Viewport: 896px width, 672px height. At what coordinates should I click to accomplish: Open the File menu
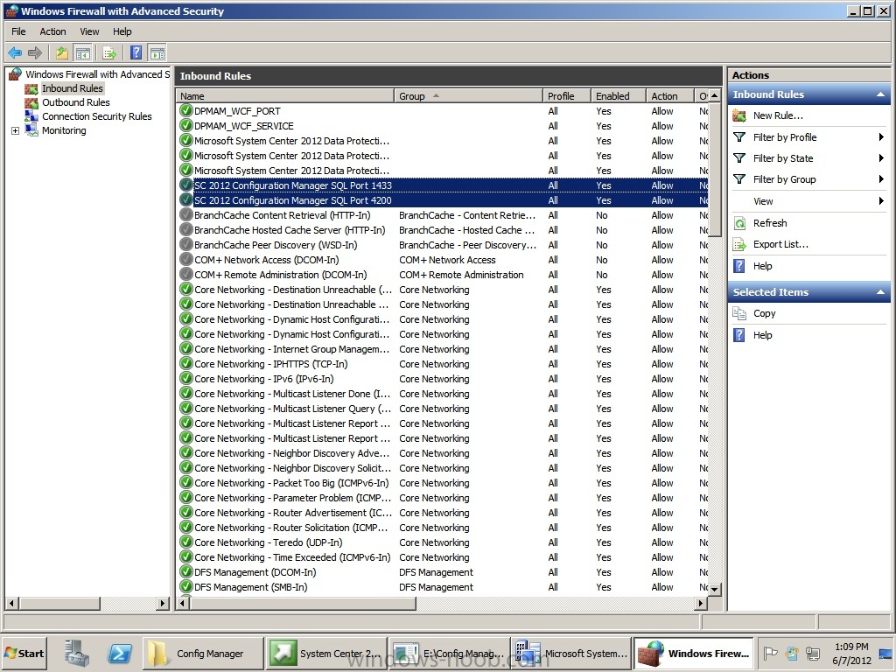coord(18,31)
